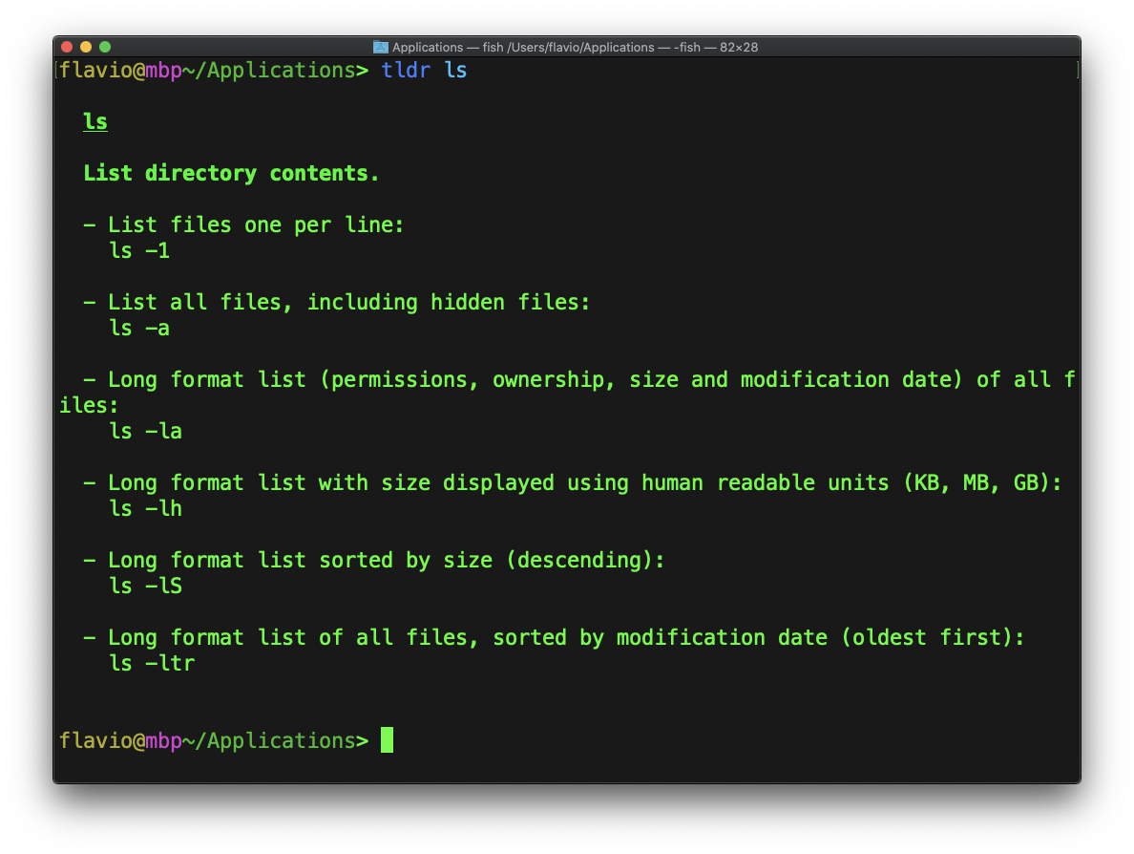Click the green block cursor at the prompt

(387, 740)
